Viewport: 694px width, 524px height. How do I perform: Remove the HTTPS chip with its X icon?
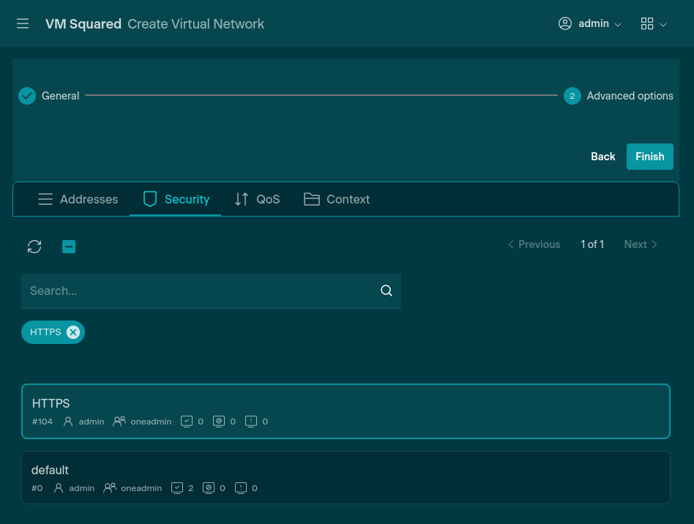[73, 332]
